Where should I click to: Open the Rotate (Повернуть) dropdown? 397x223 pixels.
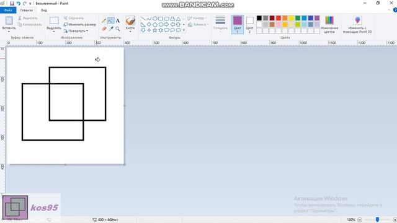click(x=76, y=31)
